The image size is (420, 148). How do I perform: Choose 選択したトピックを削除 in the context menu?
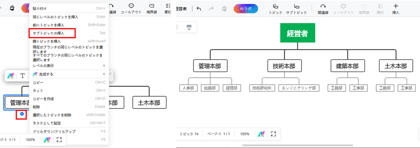pyautogui.click(x=69, y=115)
